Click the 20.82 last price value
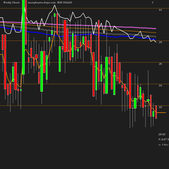This screenshot has height=169, width=169. click(162, 134)
